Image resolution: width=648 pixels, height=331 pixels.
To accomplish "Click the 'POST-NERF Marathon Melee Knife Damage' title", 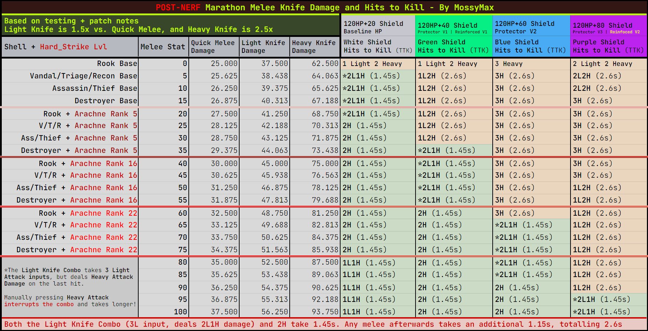I will (325, 7).
